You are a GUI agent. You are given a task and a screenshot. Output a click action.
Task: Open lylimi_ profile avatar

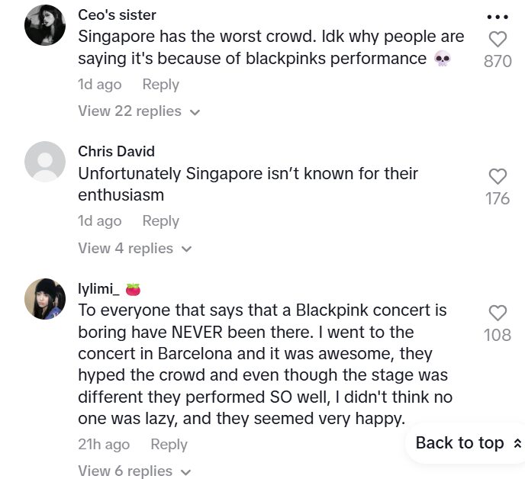tap(45, 298)
